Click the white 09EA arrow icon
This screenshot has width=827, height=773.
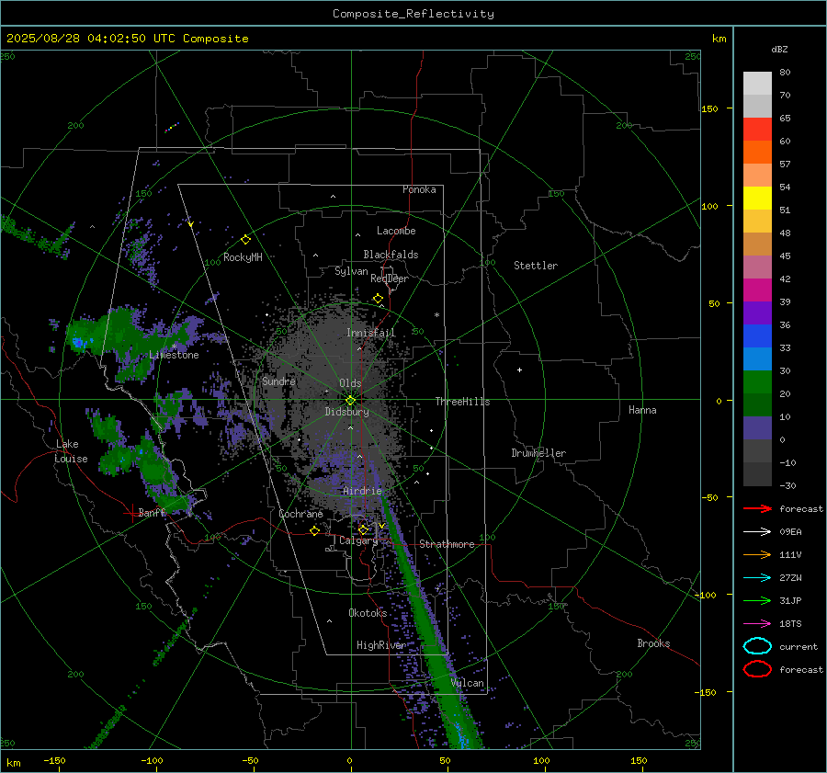[757, 532]
